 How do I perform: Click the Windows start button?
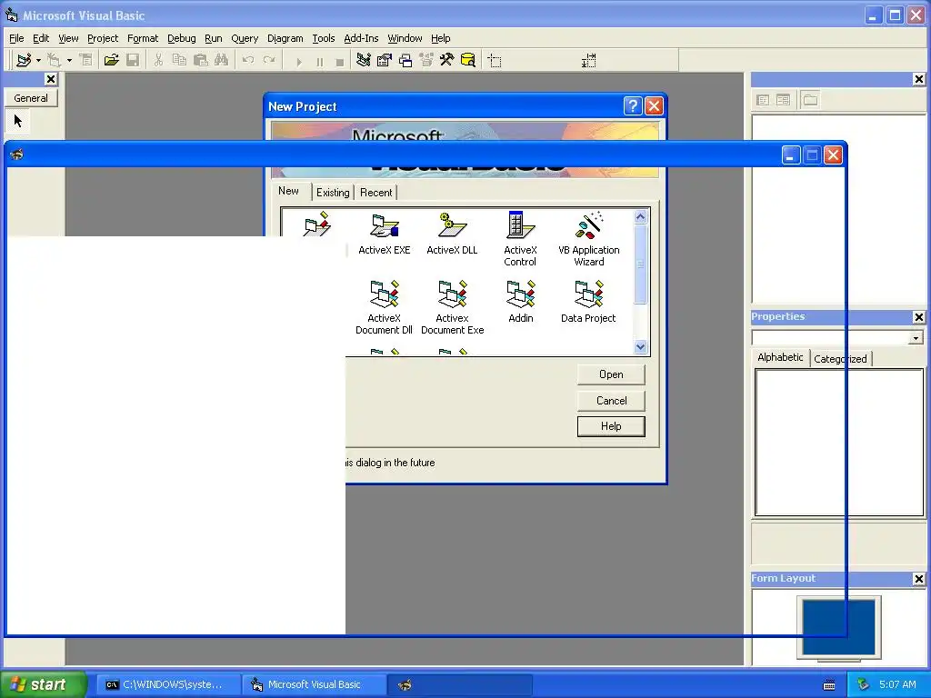coord(44,684)
